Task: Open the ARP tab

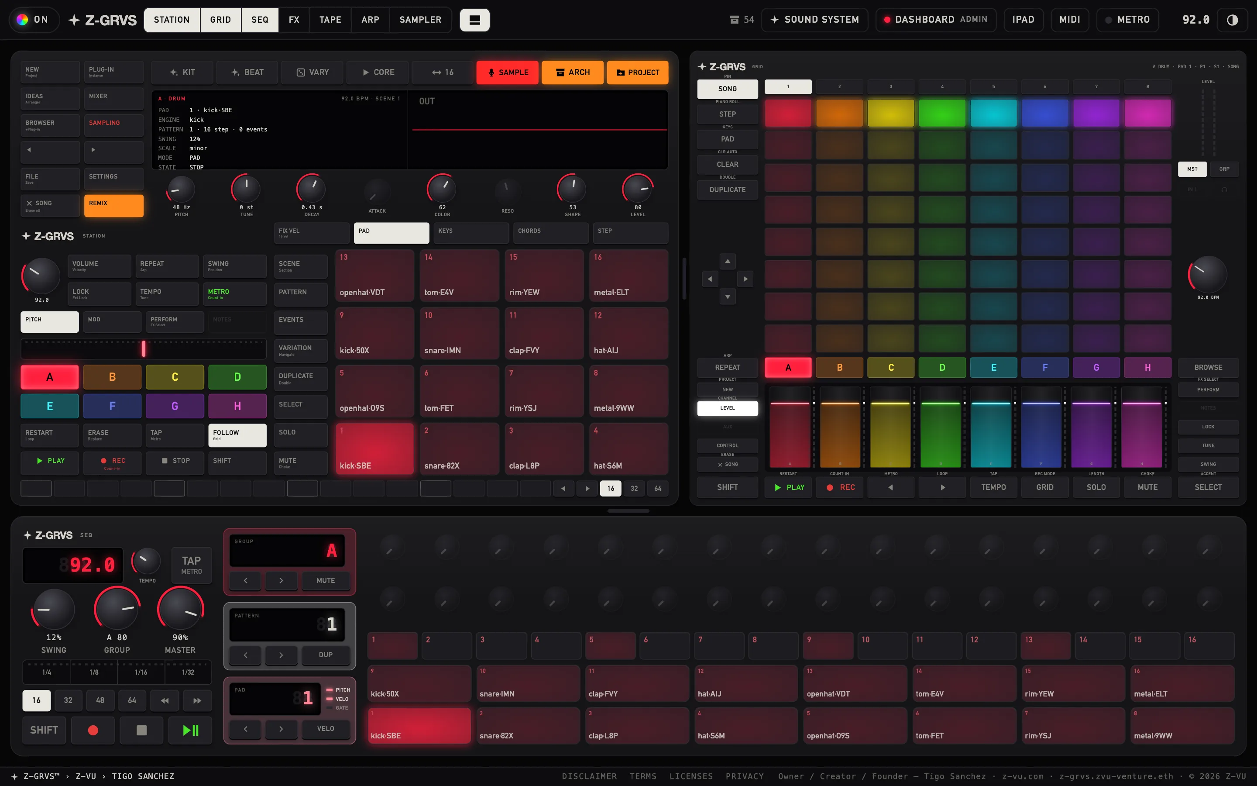Action: pos(370,20)
